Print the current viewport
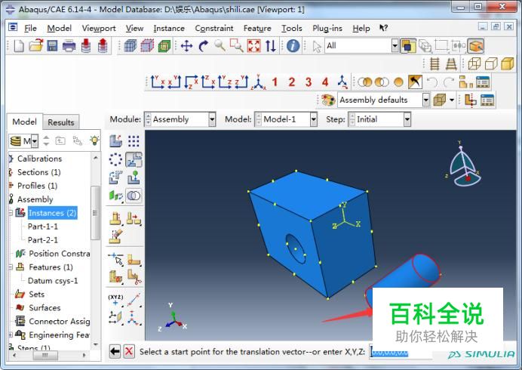This screenshot has height=370, width=522. pyautogui.click(x=69, y=45)
